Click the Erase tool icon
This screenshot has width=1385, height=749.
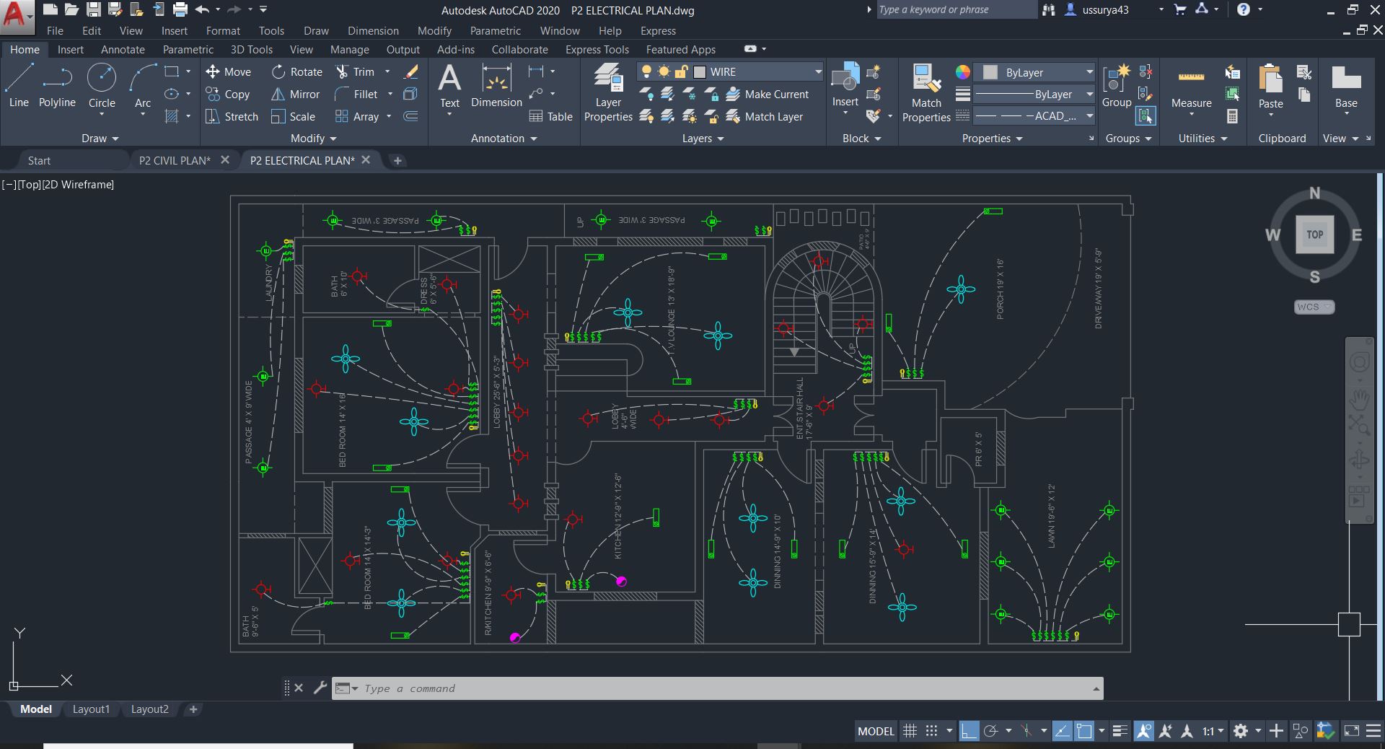point(411,71)
